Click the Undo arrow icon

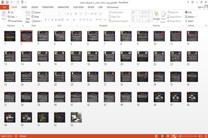click(x=12, y=2)
